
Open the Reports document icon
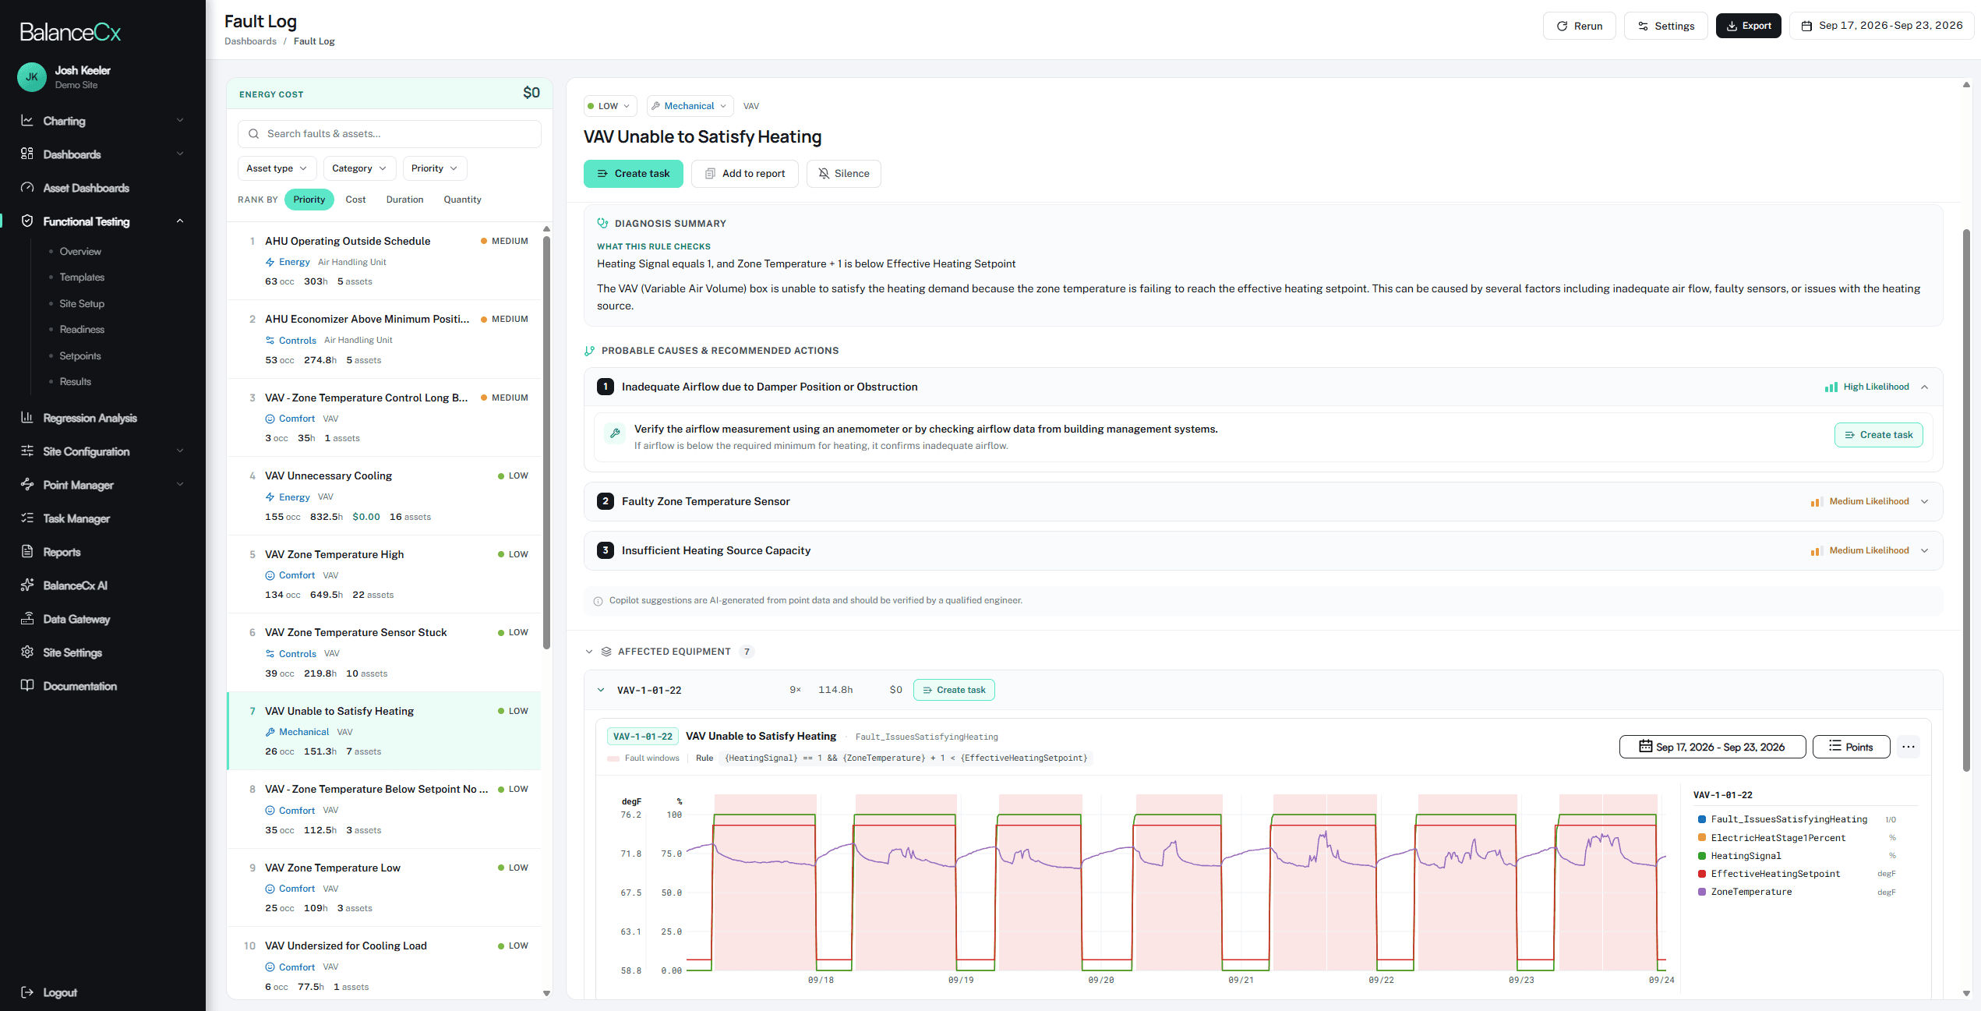pyautogui.click(x=27, y=552)
